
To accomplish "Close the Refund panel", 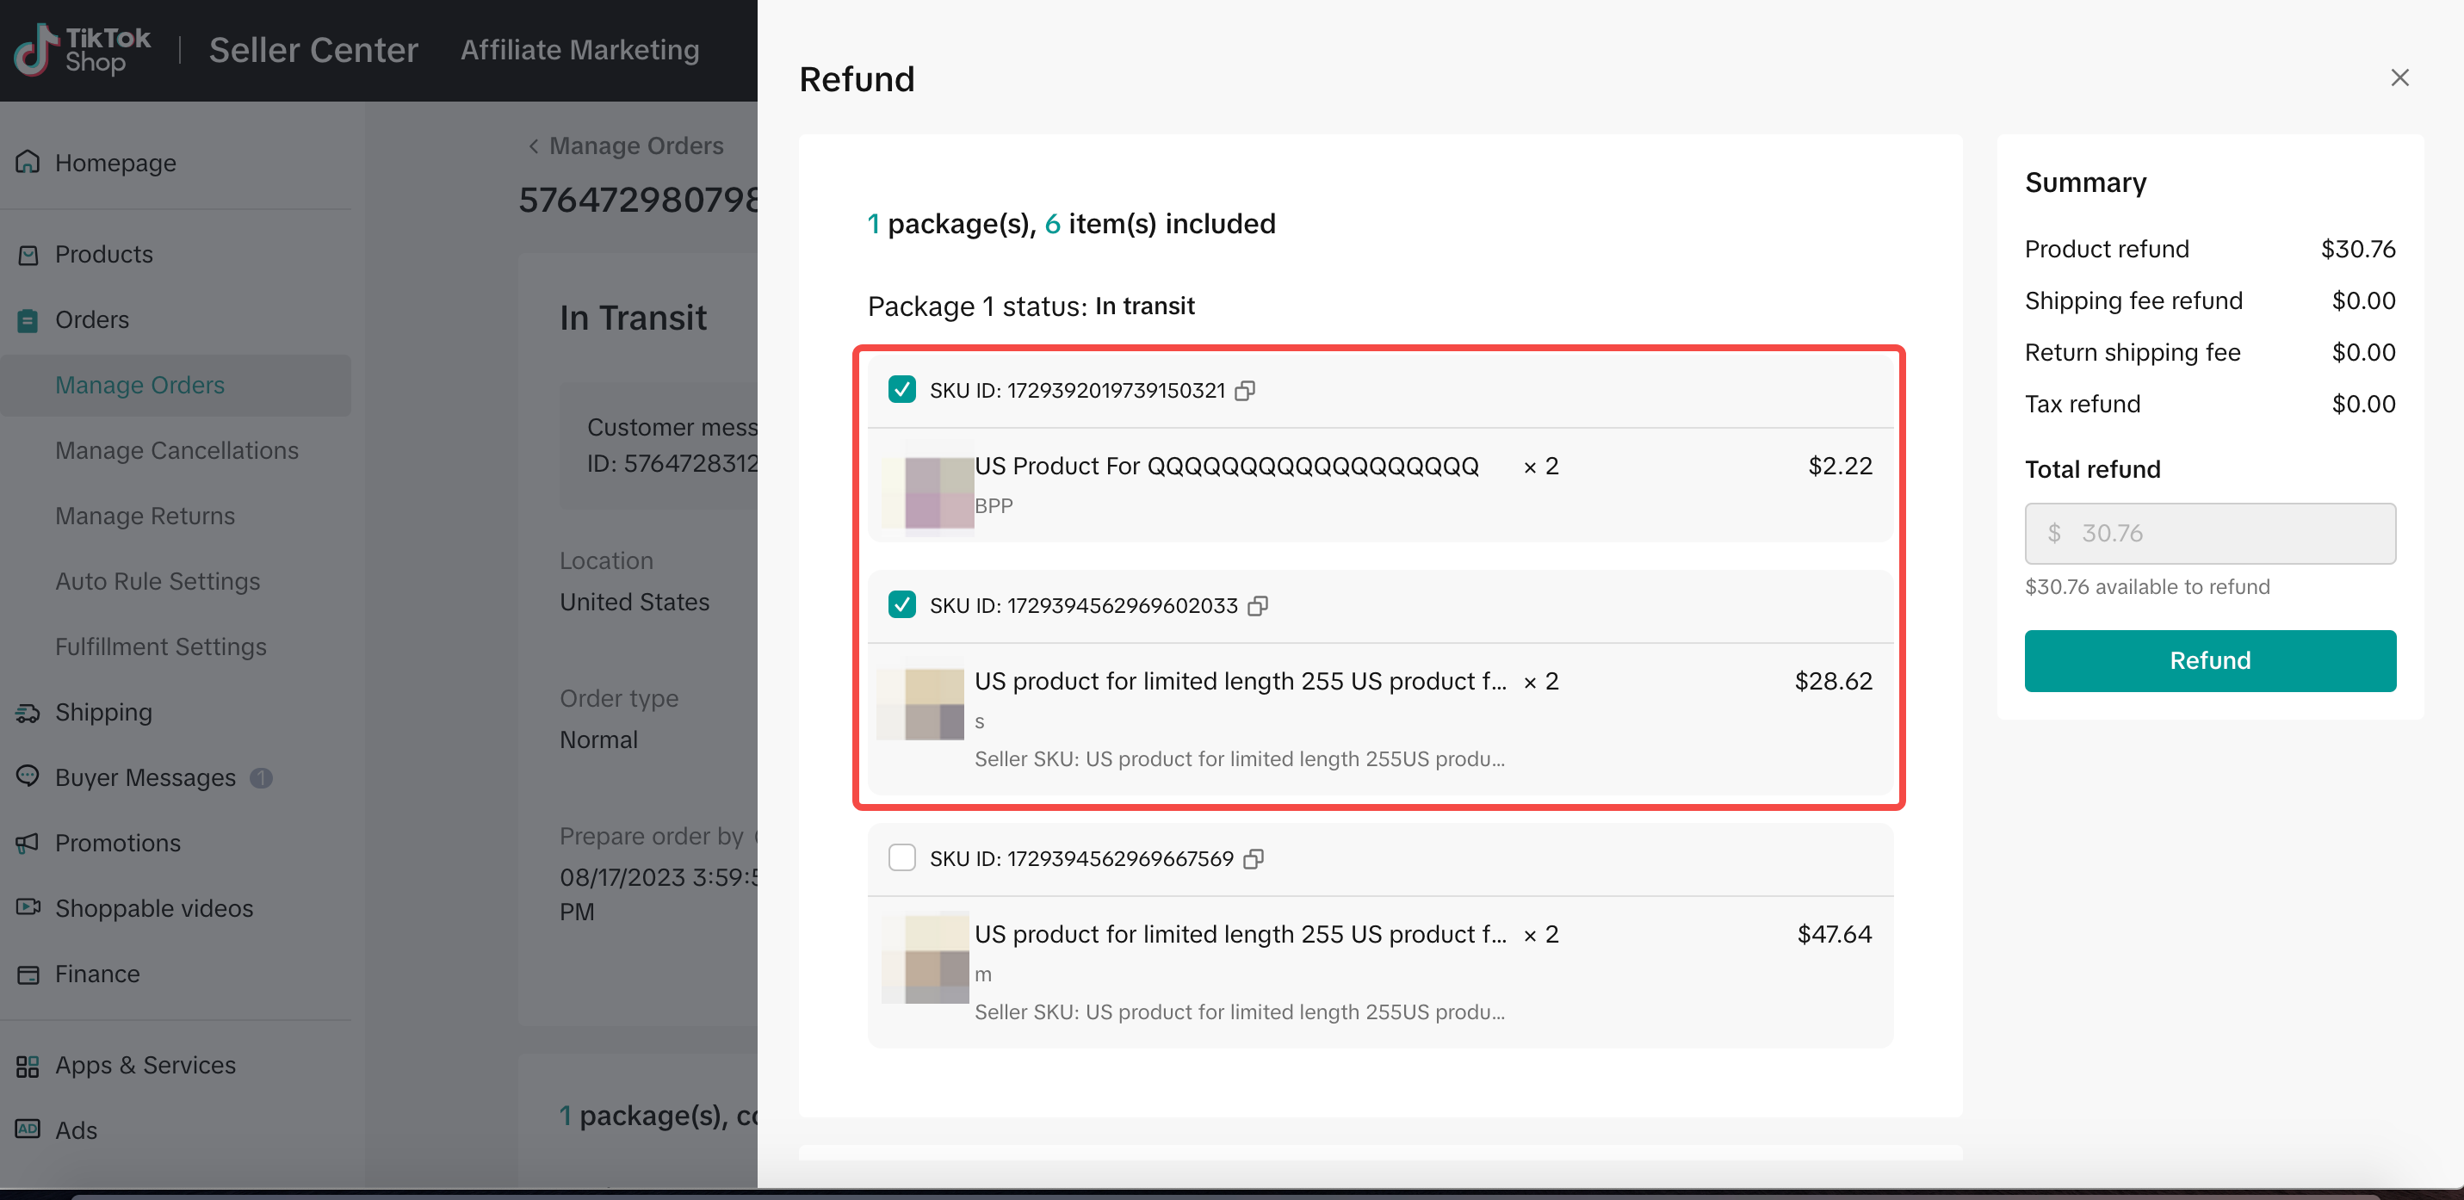I will coord(2399,77).
